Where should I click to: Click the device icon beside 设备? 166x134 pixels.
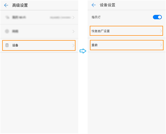tap(7, 45)
